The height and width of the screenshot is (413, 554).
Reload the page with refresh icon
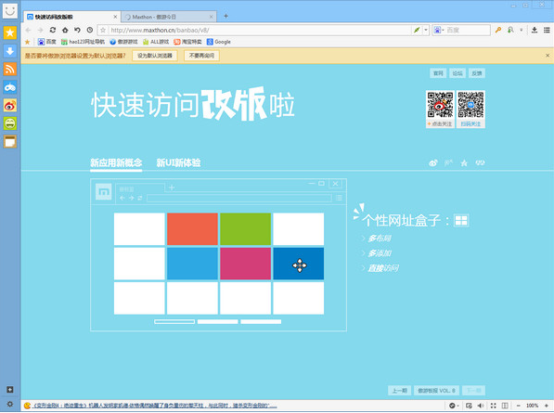coord(53,30)
